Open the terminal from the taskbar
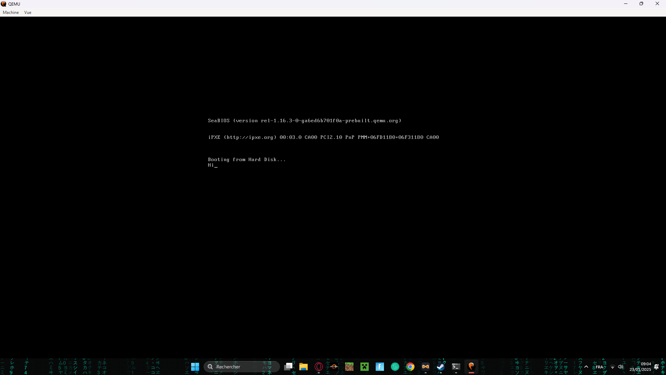 tap(456, 366)
